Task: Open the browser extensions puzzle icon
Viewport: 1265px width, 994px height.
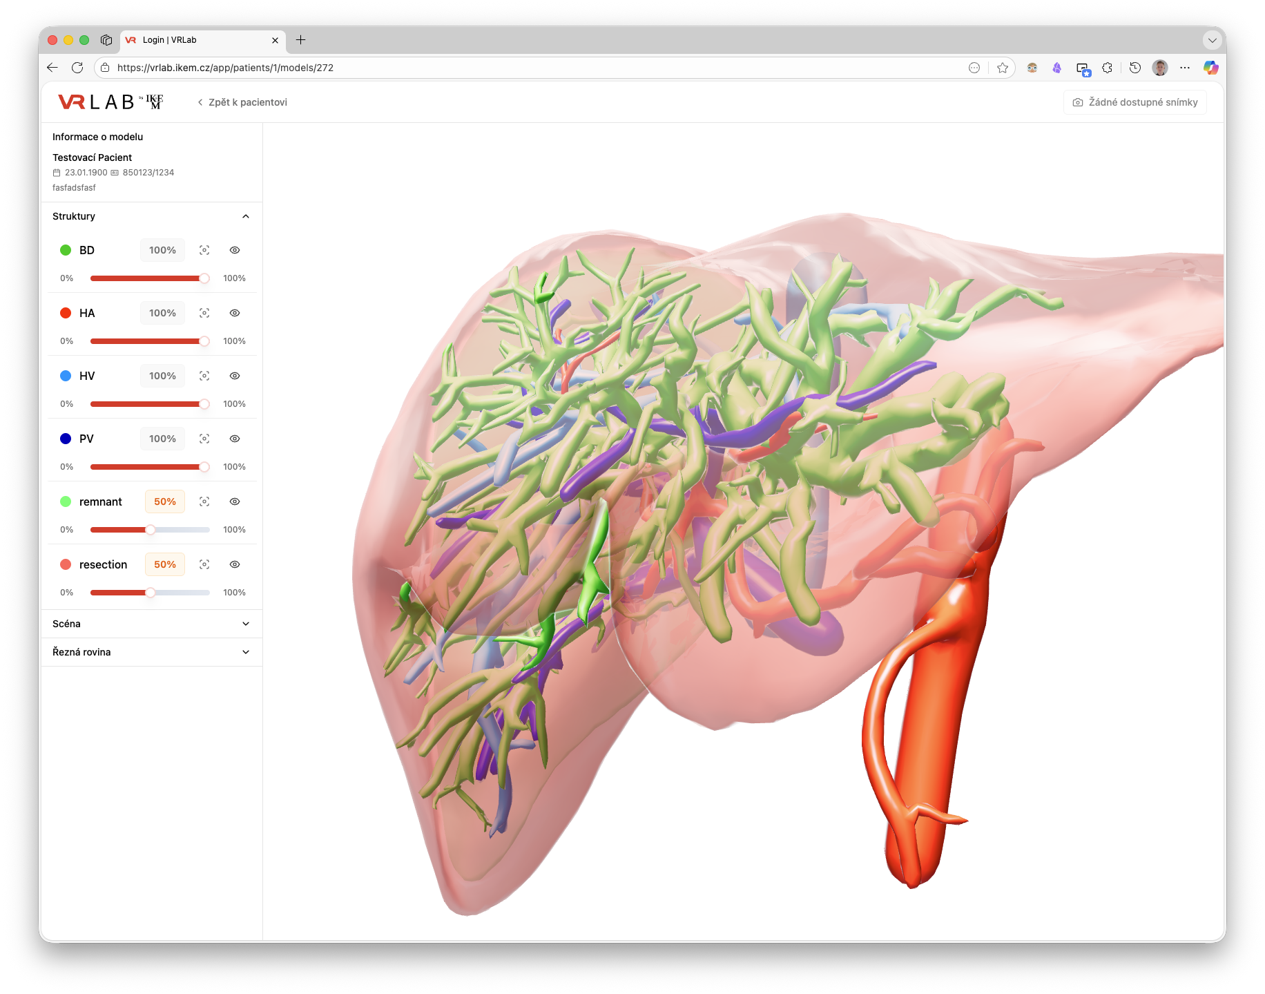Action: (x=1107, y=68)
